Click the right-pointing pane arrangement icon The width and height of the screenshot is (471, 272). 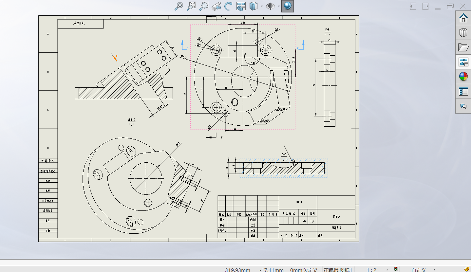pyautogui.click(x=425, y=6)
